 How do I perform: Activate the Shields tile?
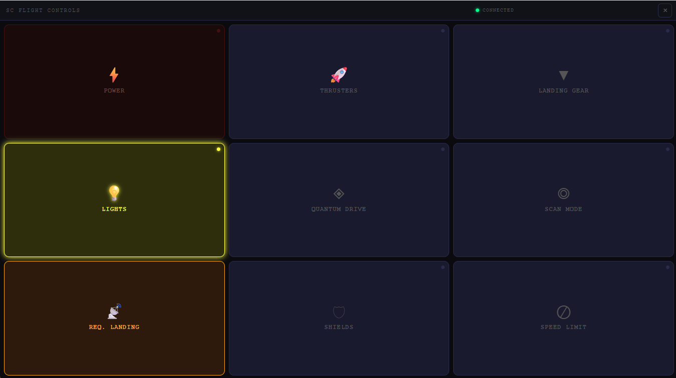point(339,318)
